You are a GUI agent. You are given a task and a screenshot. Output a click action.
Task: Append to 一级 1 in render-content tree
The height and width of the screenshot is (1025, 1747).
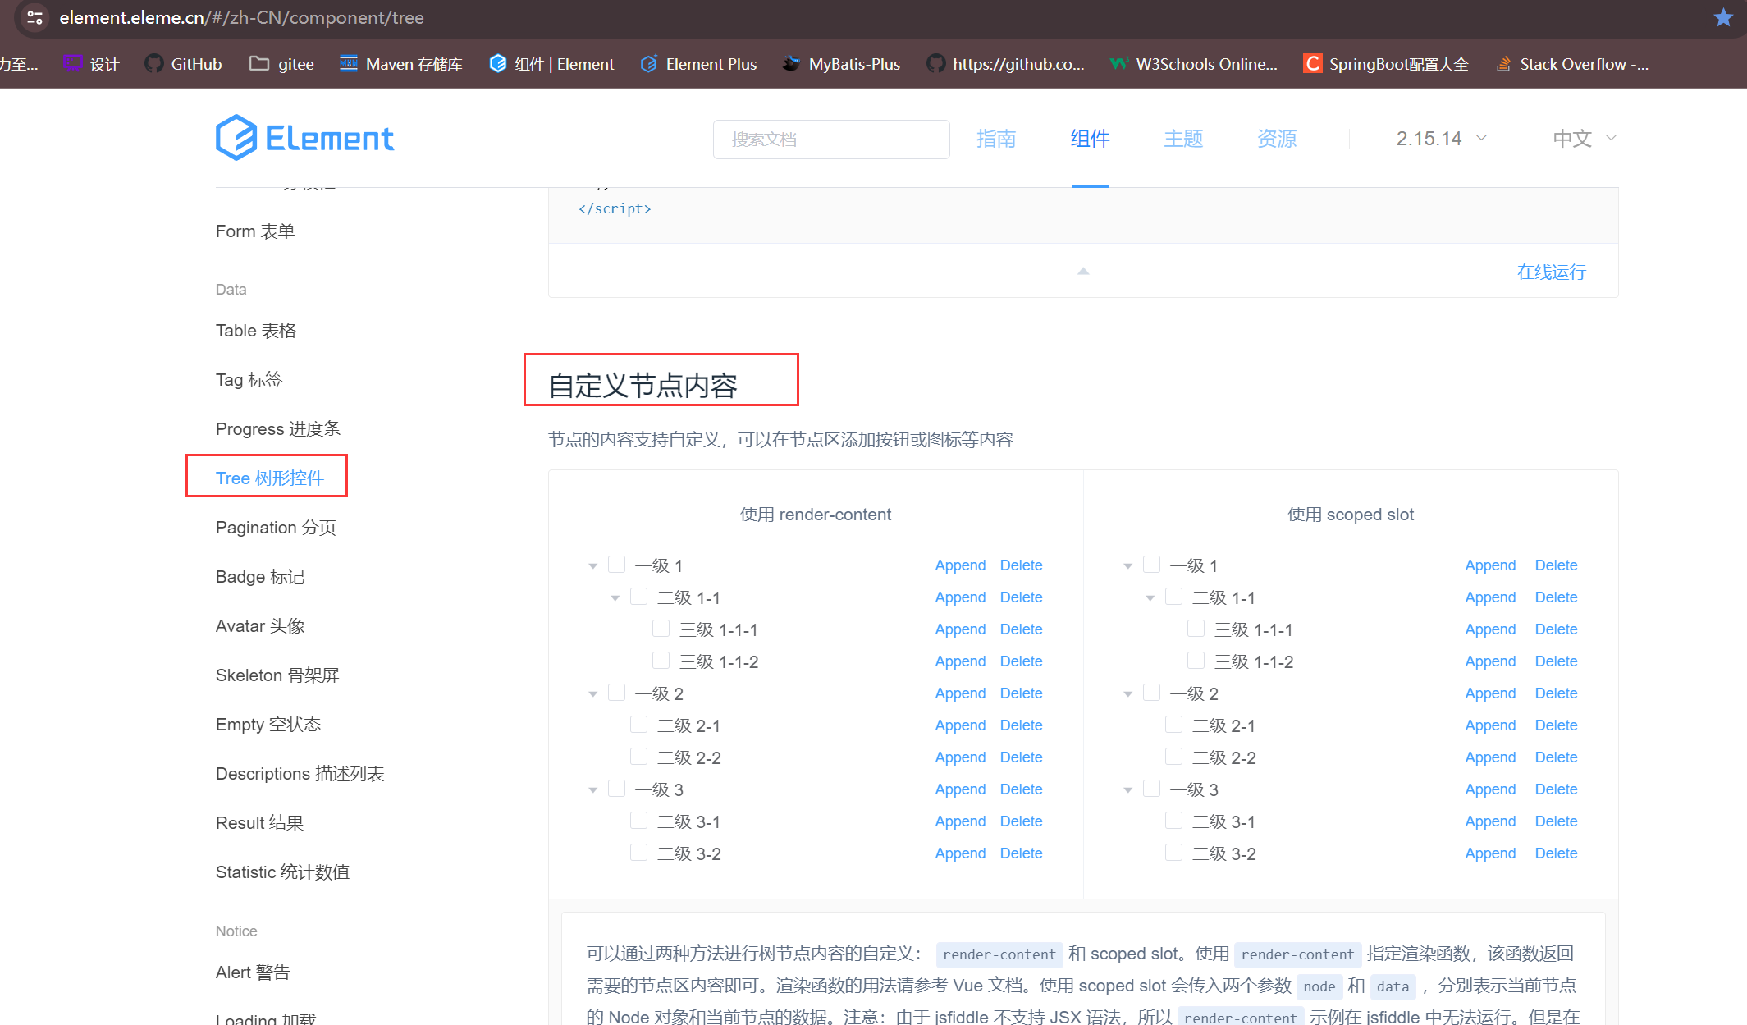(960, 565)
